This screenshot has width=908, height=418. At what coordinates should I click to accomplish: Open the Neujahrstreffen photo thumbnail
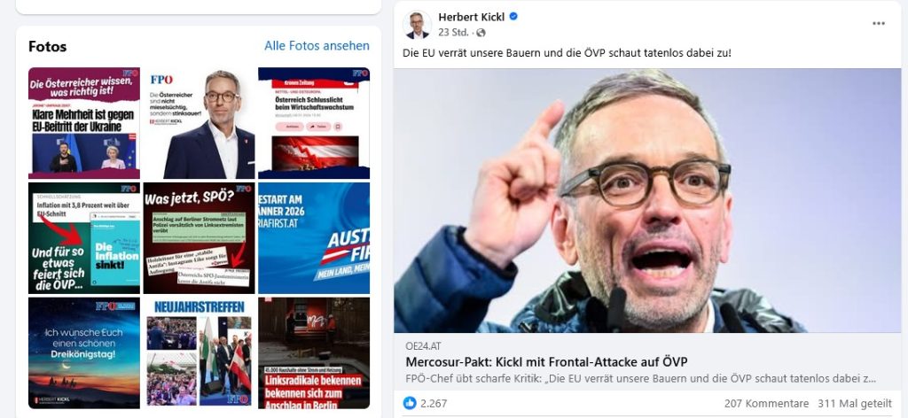click(199, 352)
